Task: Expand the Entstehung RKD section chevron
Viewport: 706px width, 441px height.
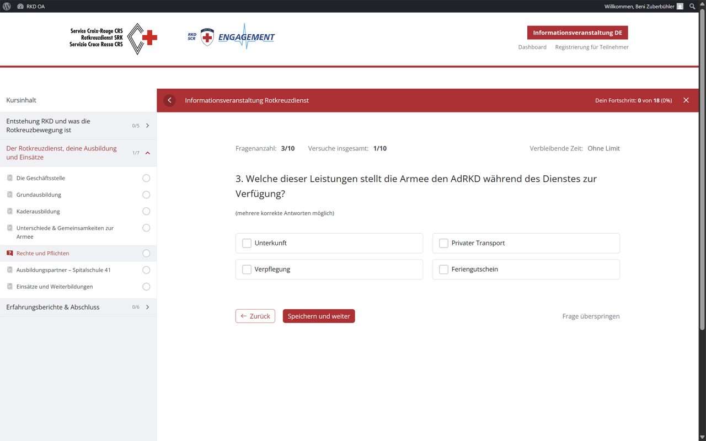Action: coord(147,126)
